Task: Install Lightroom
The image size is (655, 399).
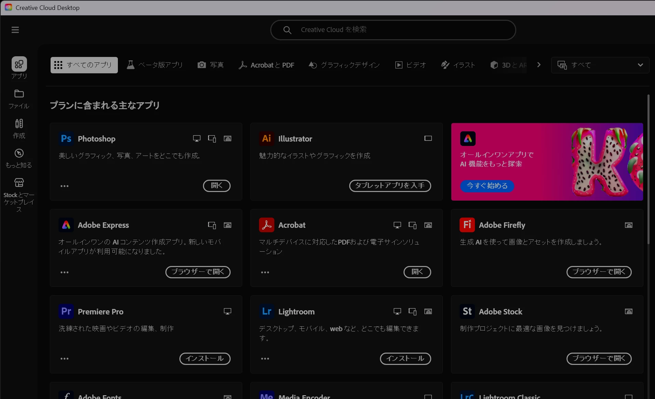Action: point(405,359)
